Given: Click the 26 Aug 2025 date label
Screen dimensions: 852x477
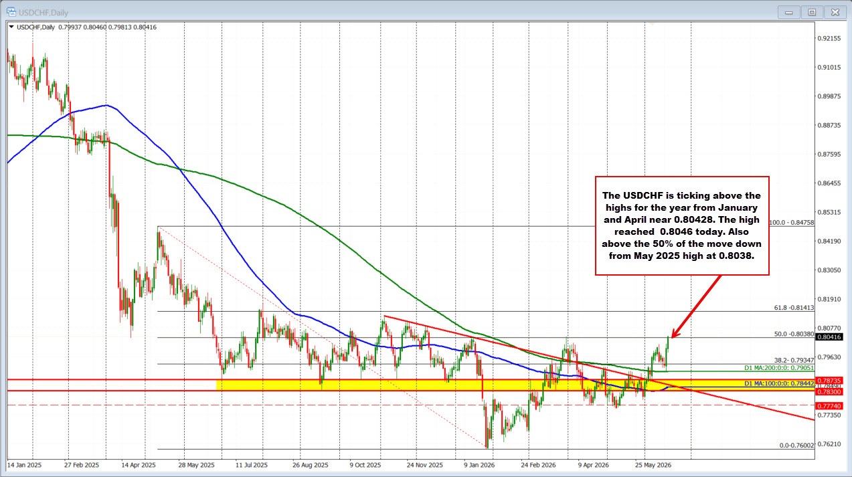Looking at the screenshot, I should (311, 464).
